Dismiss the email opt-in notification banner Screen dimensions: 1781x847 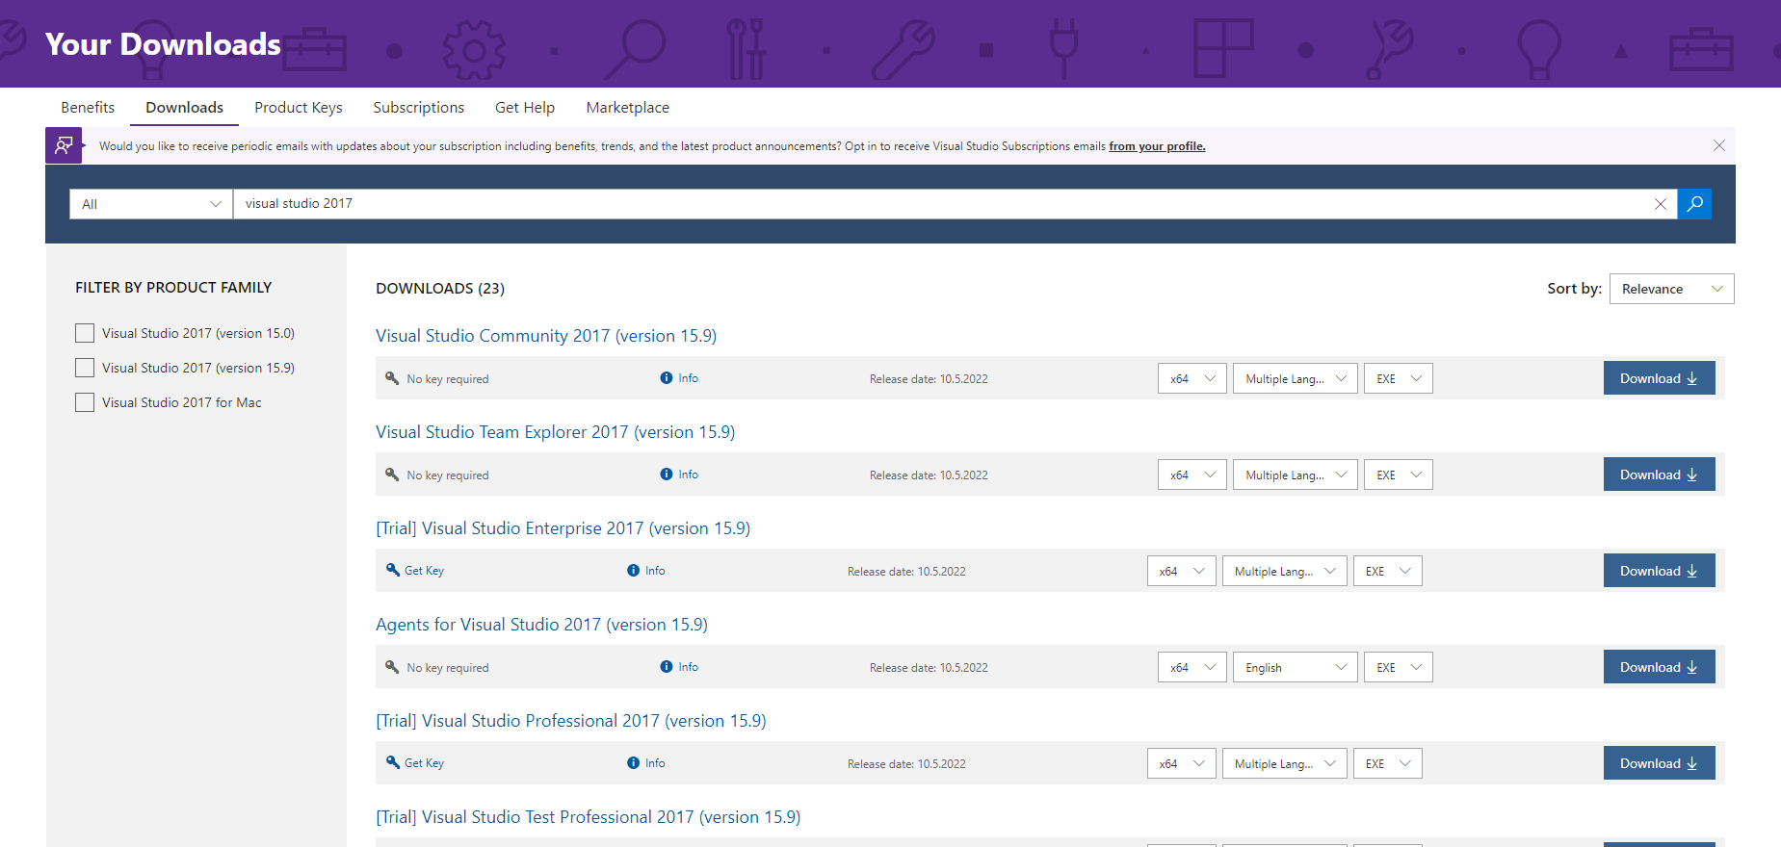(1719, 145)
